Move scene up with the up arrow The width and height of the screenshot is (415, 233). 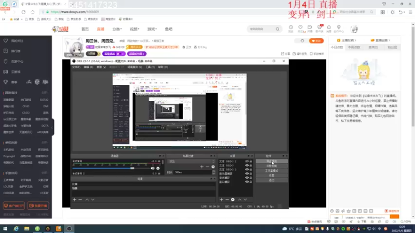(x=87, y=200)
